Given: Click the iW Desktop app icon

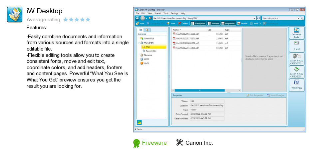Looking at the screenshot, I should [15, 14].
